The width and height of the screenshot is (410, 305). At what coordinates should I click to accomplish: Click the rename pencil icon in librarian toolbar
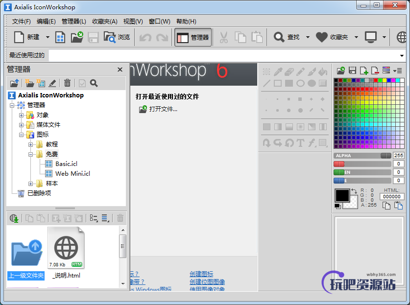[x=52, y=83]
